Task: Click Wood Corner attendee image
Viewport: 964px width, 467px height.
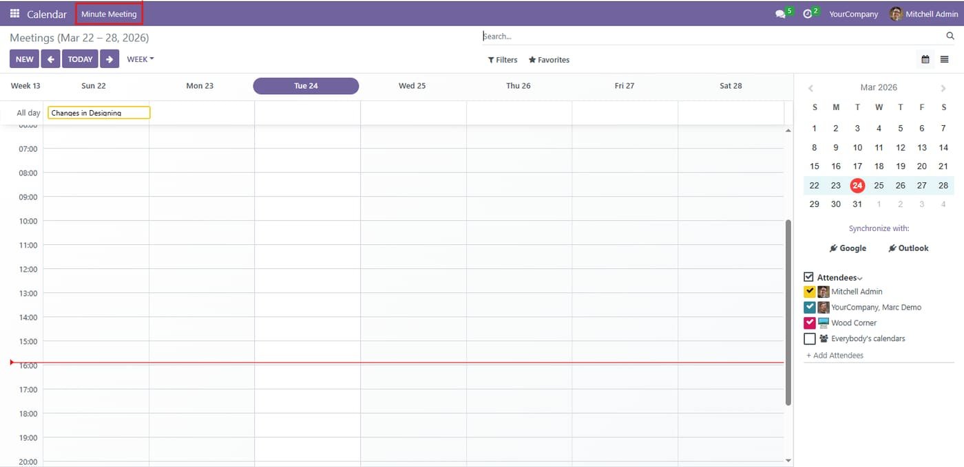Action: tap(824, 323)
